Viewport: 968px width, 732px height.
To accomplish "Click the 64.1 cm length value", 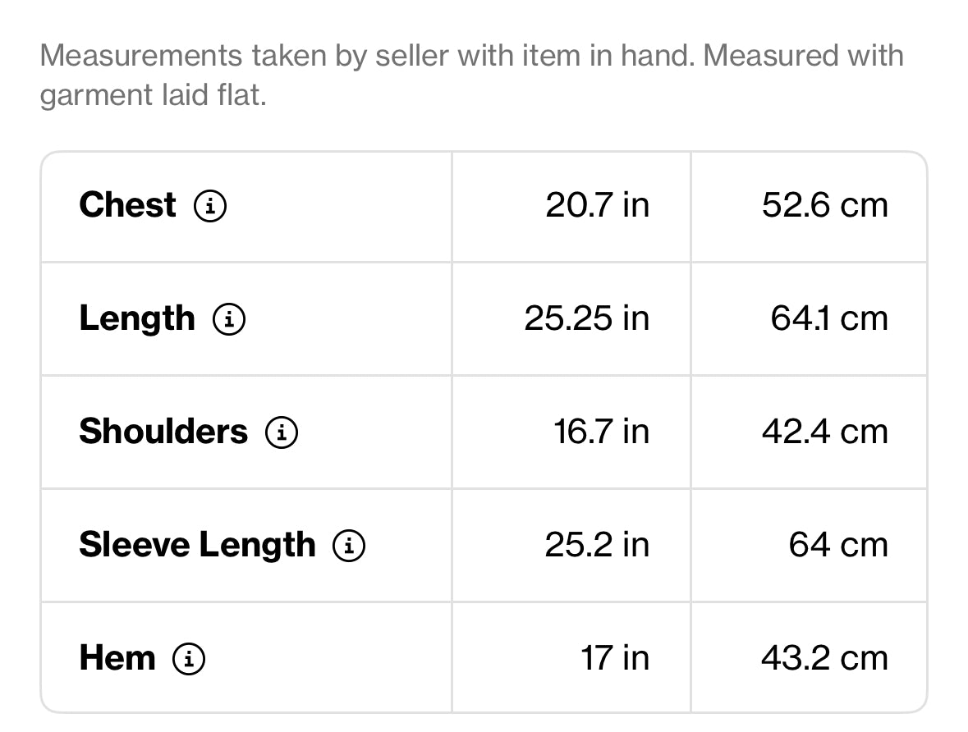I will pos(829,318).
